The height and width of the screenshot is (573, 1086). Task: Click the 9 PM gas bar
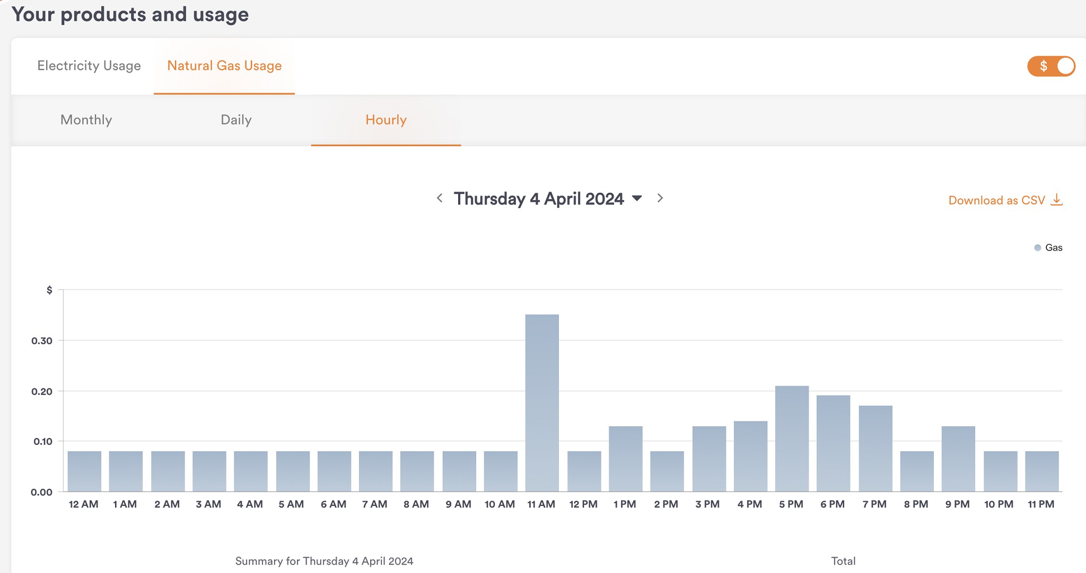point(958,459)
